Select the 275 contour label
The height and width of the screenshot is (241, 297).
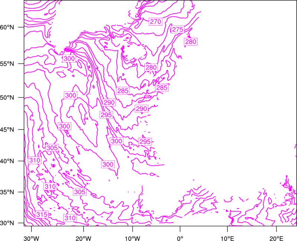pyautogui.click(x=178, y=29)
